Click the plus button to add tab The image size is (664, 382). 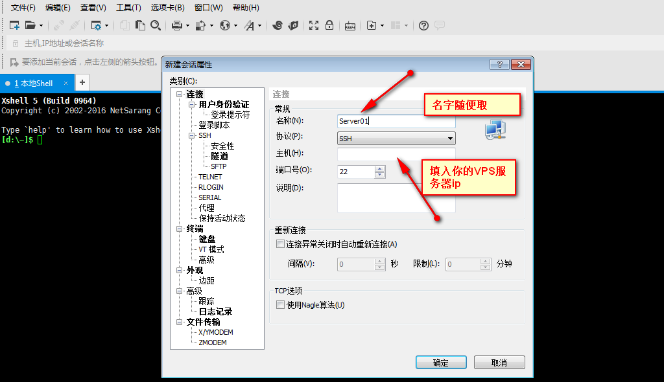pos(82,82)
